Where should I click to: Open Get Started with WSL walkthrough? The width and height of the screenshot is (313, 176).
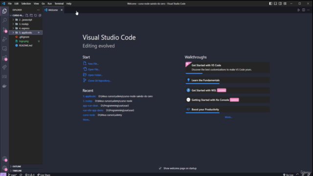pos(227,90)
